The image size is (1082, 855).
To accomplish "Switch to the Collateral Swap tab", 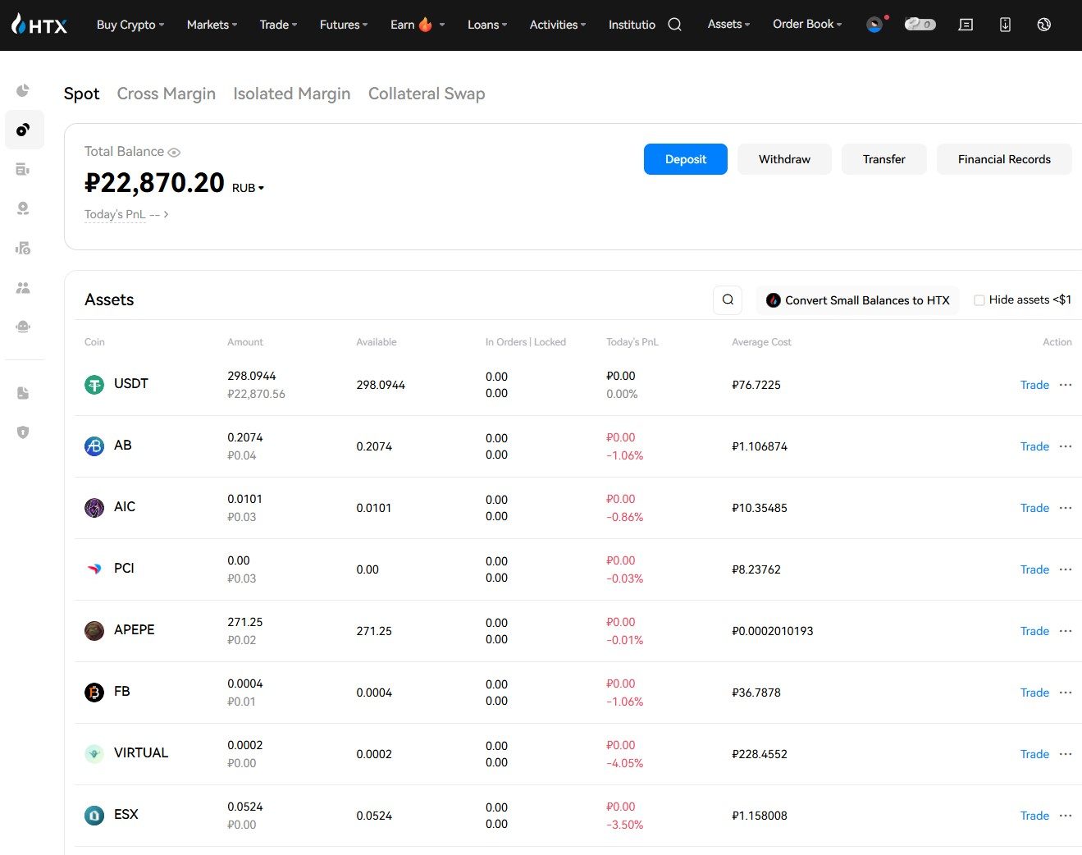I will coord(426,94).
